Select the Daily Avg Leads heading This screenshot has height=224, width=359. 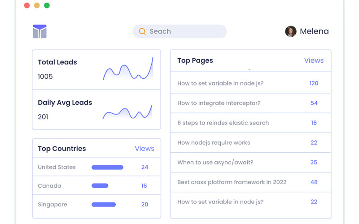point(65,103)
